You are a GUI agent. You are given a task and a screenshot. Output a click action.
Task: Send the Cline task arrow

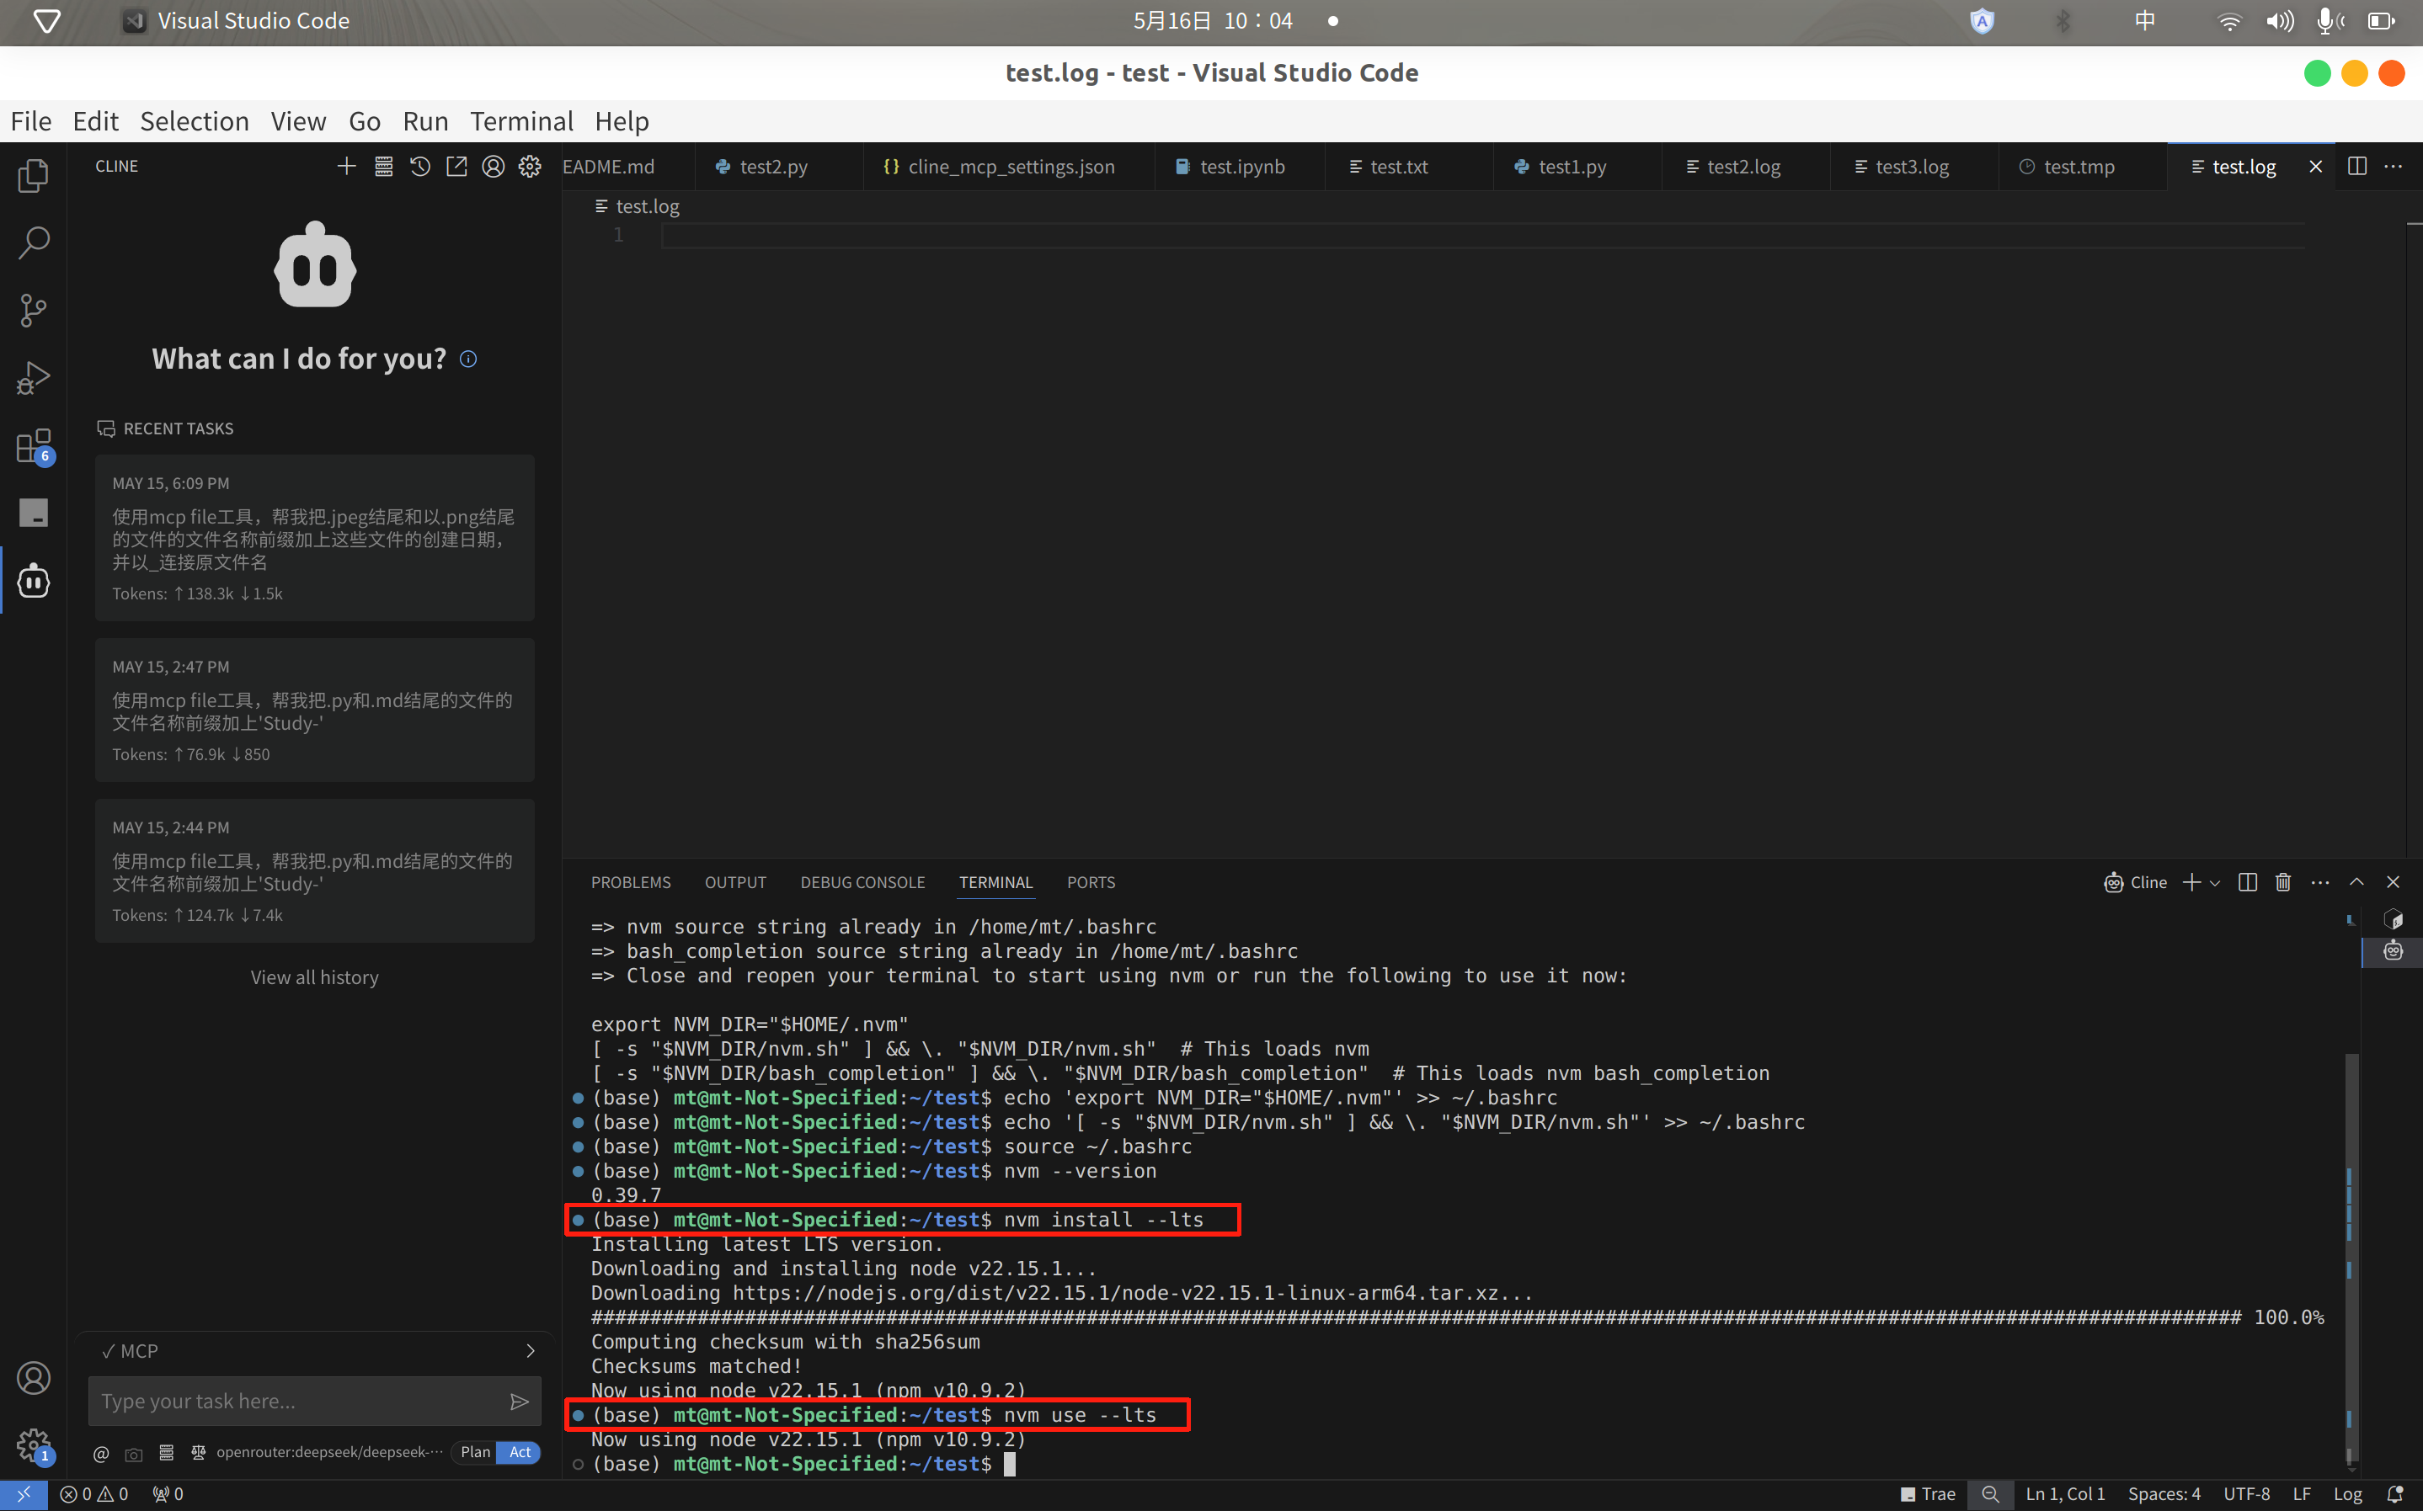(519, 1401)
